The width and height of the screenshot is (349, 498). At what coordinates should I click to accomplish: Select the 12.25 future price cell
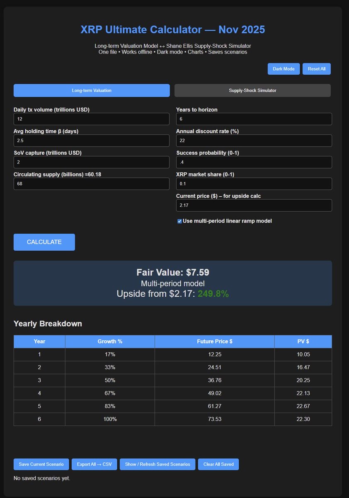point(215,354)
